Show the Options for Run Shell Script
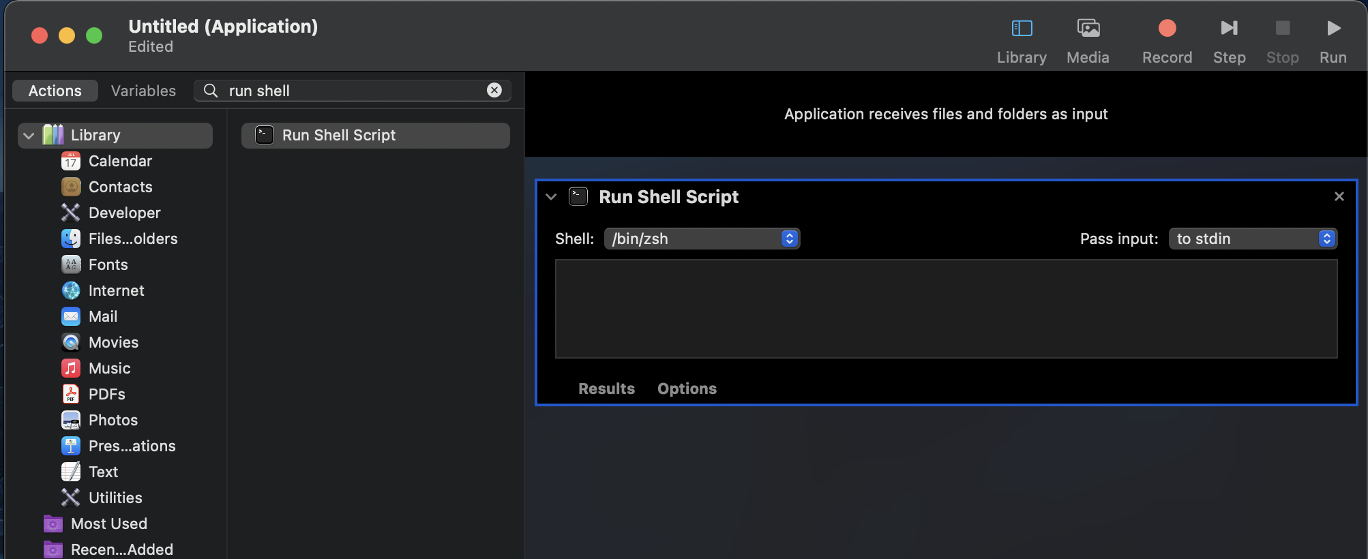Screen dimensions: 1368x559 [687, 389]
